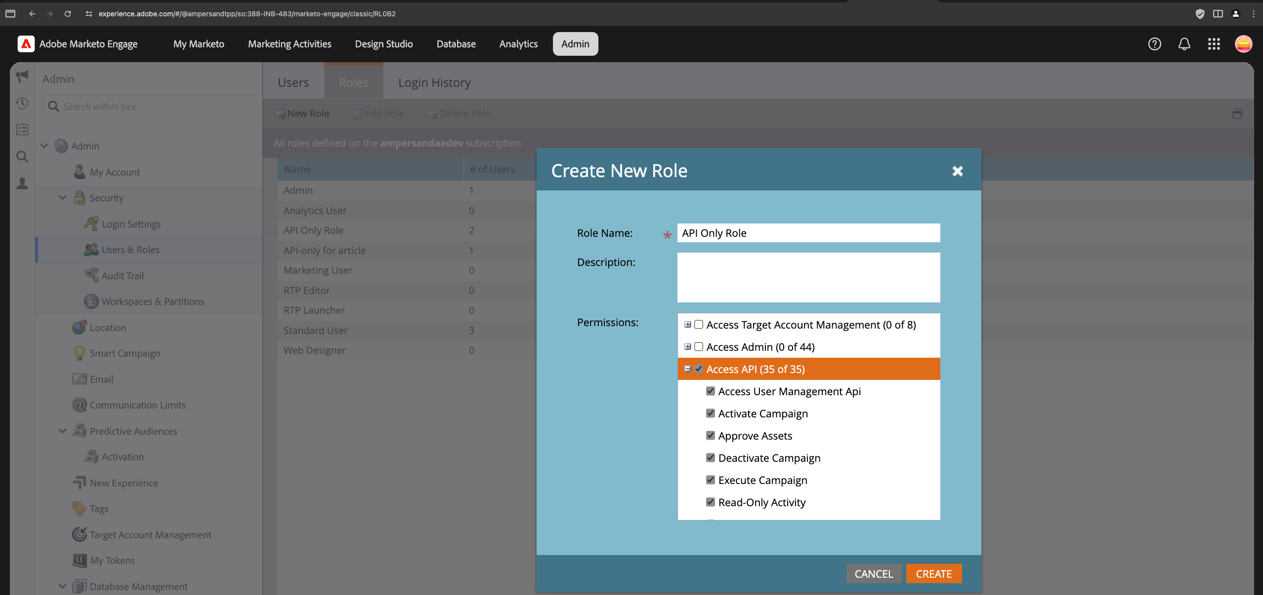1263x595 pixels.
Task: Click the help question mark icon
Action: pyautogui.click(x=1154, y=44)
